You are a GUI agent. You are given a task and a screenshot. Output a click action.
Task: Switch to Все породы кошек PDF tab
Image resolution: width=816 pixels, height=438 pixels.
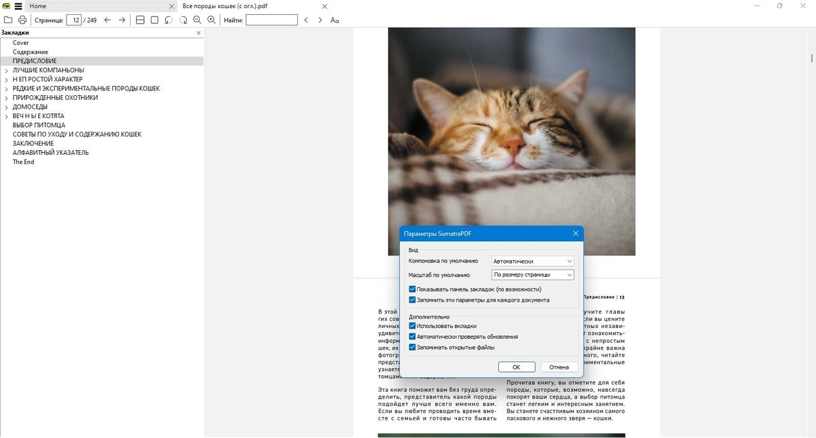254,6
